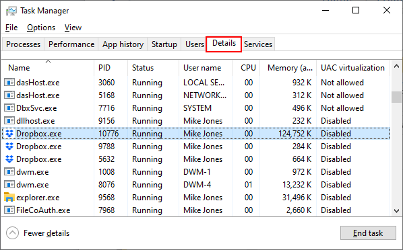Click Dropbox icon for PID 9788
Screen dimensions: 403x250
9,147
